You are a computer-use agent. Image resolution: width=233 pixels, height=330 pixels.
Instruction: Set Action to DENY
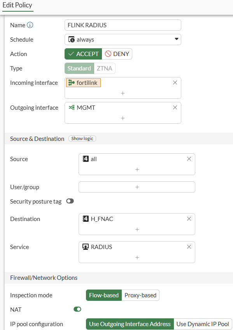tap(117, 54)
